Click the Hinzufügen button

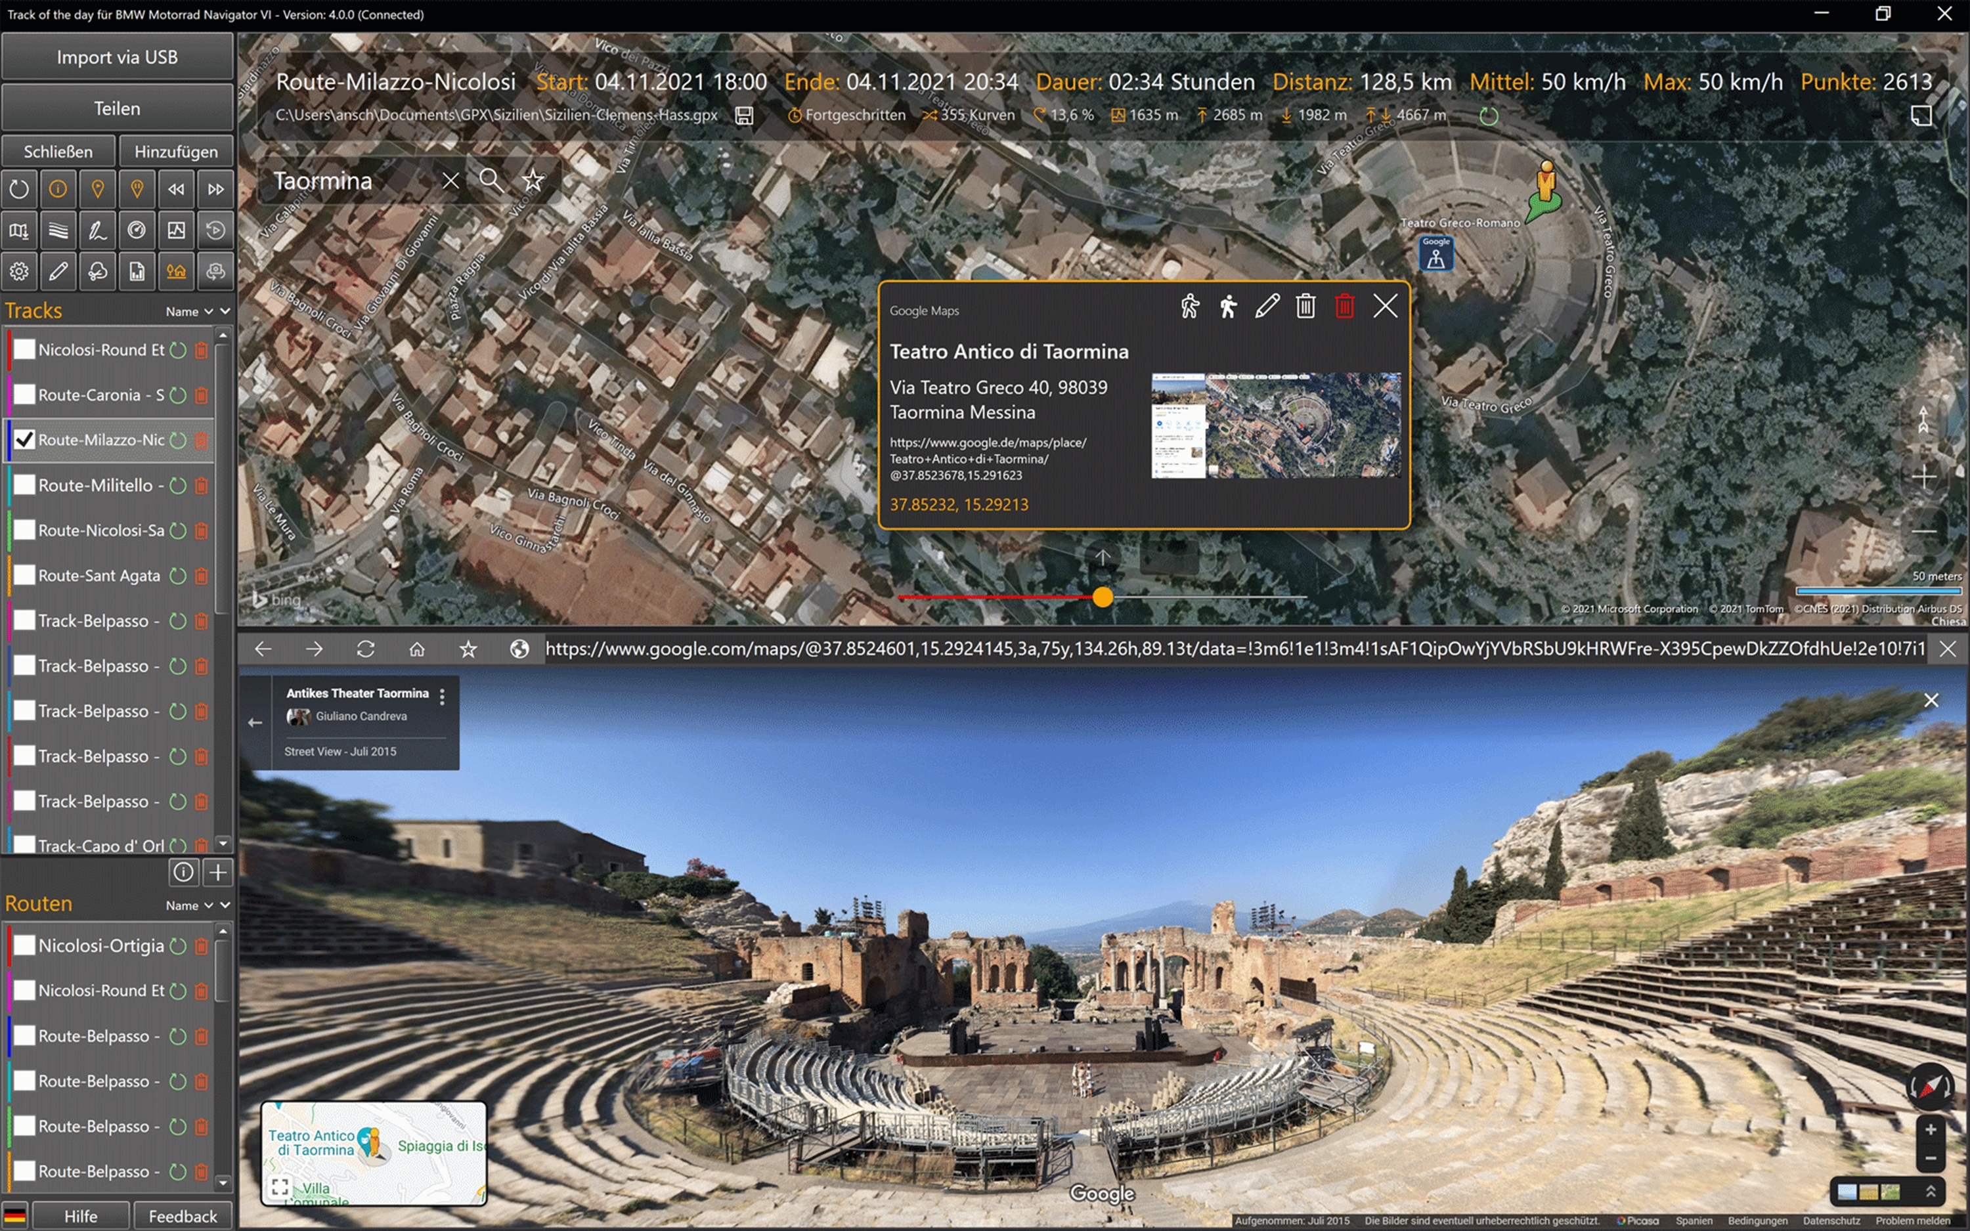[x=176, y=152]
